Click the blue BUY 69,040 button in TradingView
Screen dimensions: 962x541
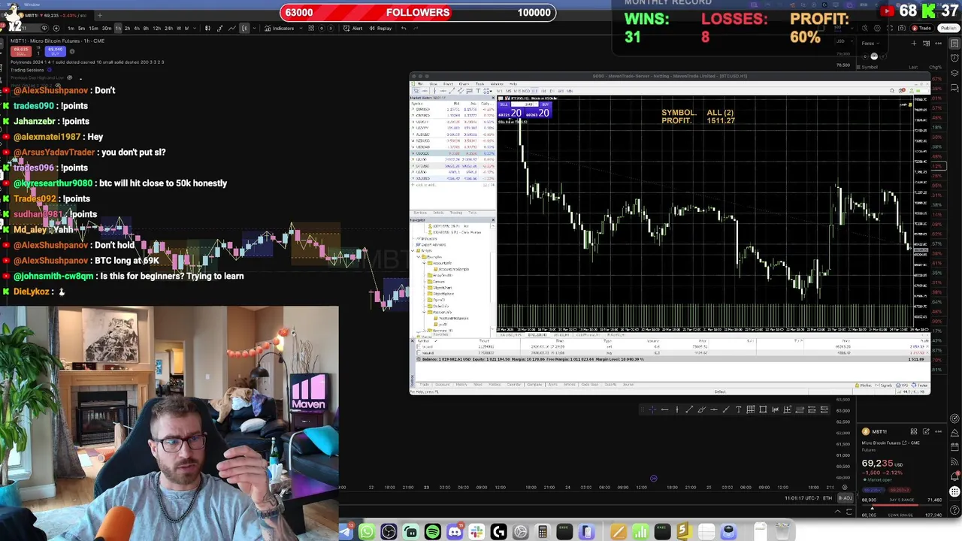55,51
